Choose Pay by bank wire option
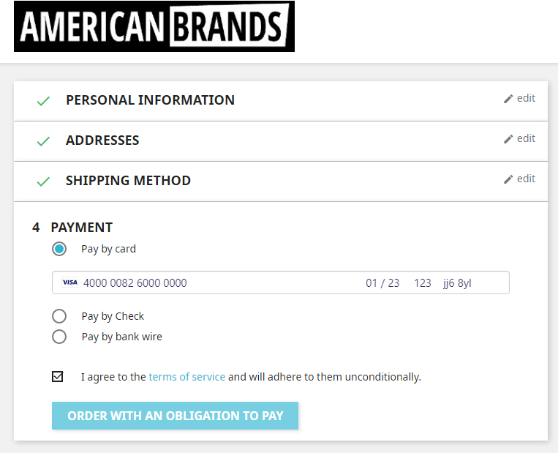The image size is (558, 453). [x=59, y=337]
